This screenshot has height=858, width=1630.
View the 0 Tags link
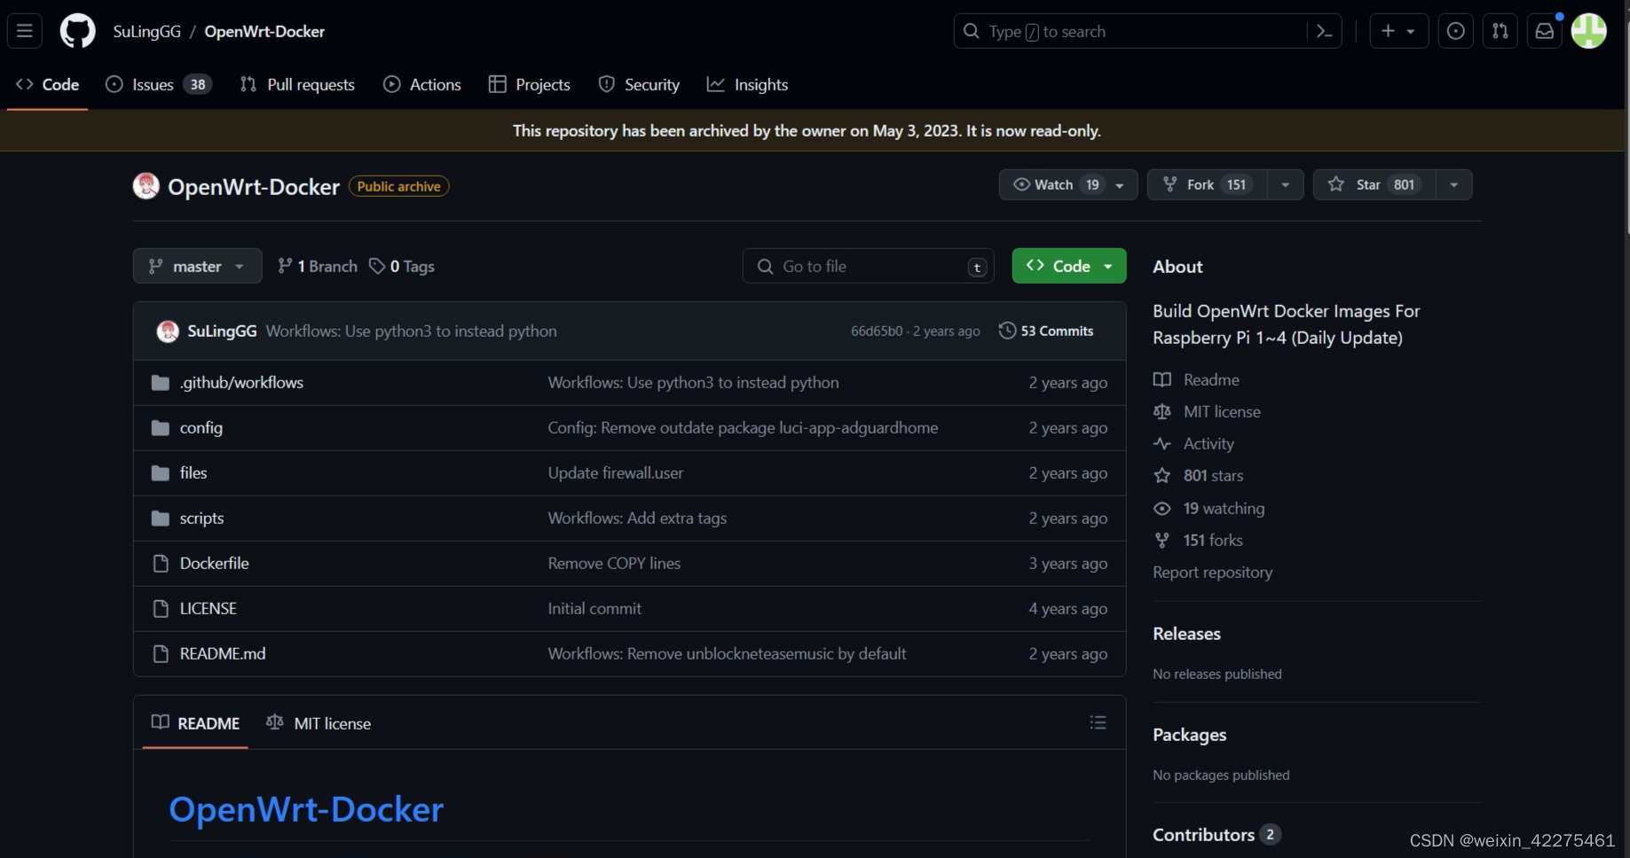click(x=402, y=267)
